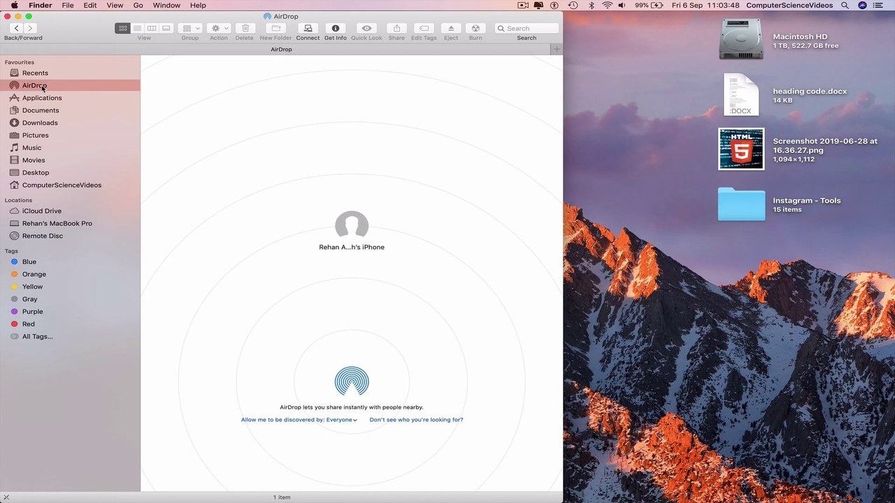Viewport: 895px width, 503px height.
Task: Click the Burn toolbar icon
Action: pyautogui.click(x=475, y=28)
